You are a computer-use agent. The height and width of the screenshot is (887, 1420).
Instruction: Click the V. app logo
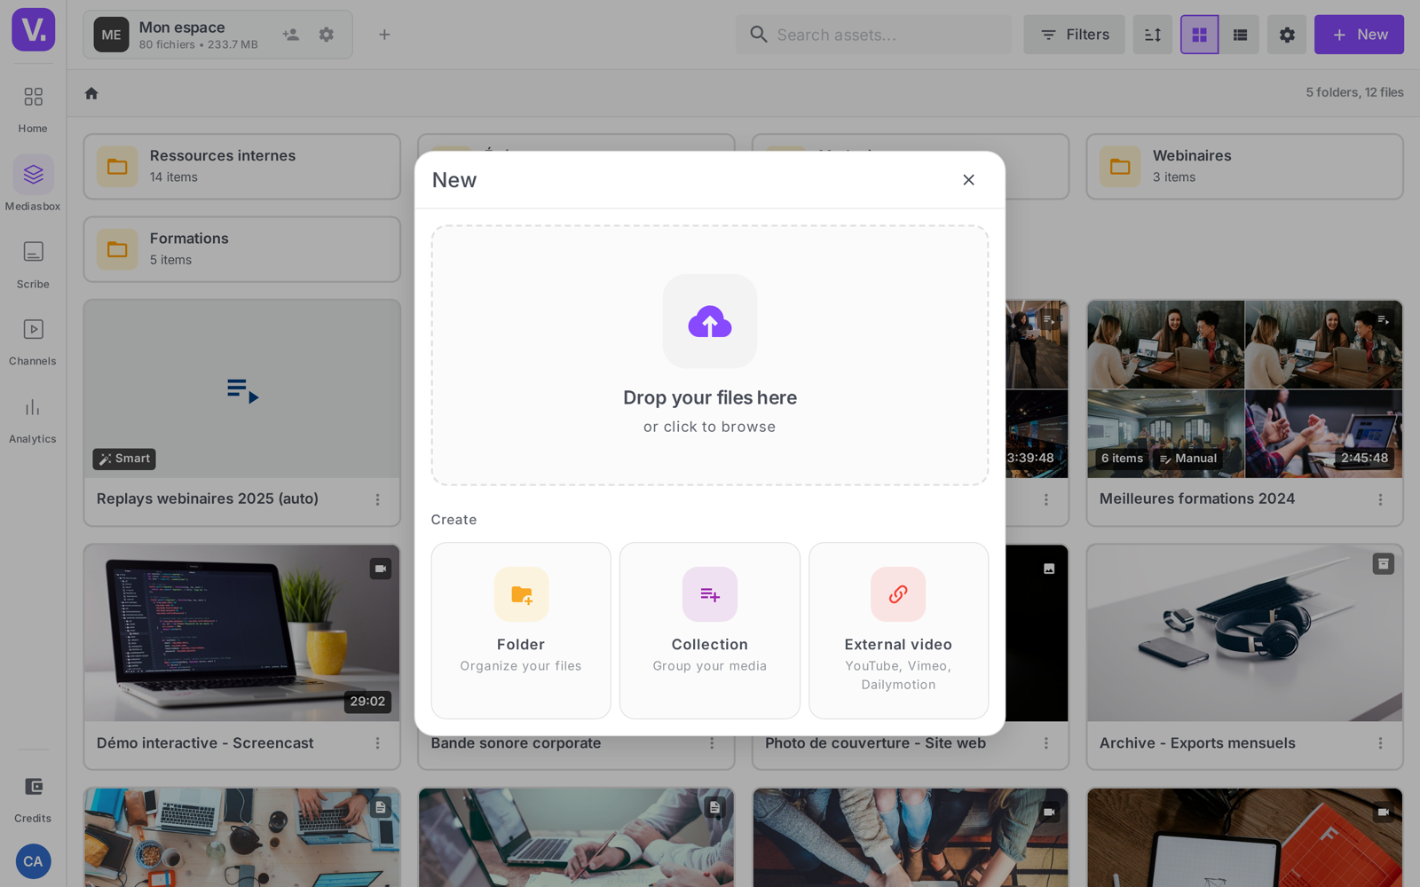pyautogui.click(x=34, y=29)
